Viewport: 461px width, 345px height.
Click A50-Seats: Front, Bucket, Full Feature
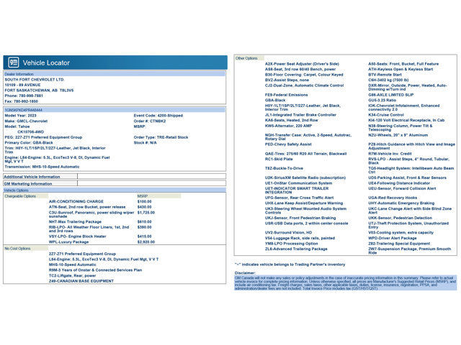coord(403,64)
